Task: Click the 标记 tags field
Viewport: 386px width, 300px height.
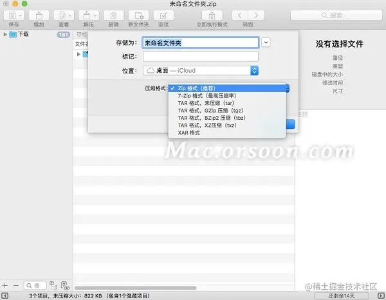Action: coord(200,57)
